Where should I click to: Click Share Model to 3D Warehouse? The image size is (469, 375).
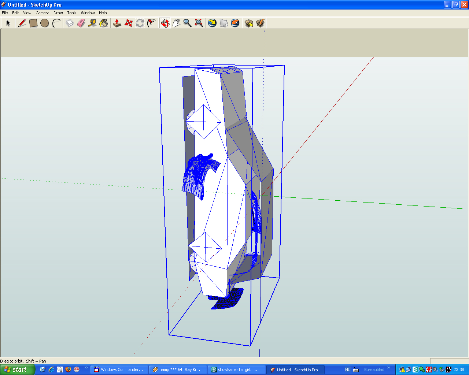[260, 23]
